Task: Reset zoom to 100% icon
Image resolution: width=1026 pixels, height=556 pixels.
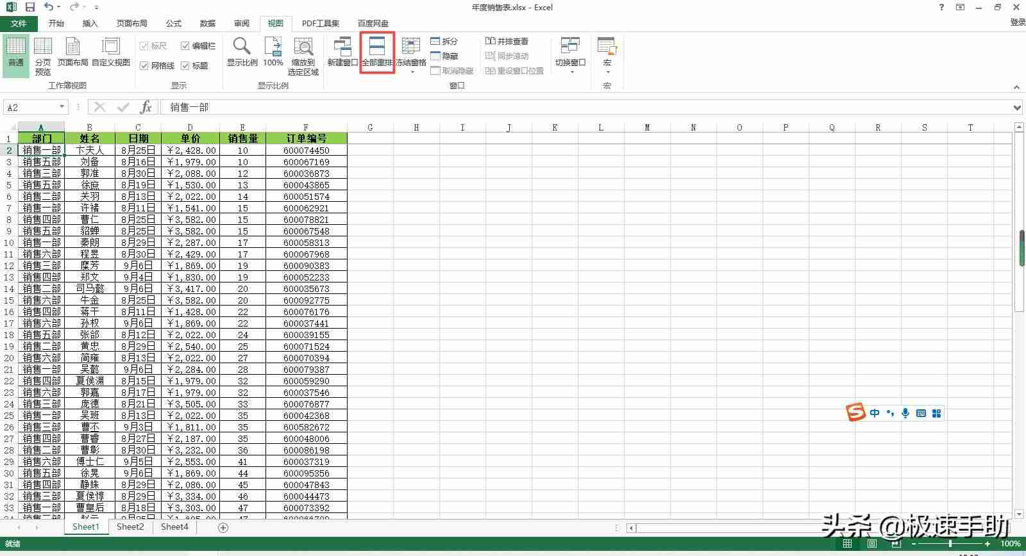Action: pyautogui.click(x=273, y=53)
